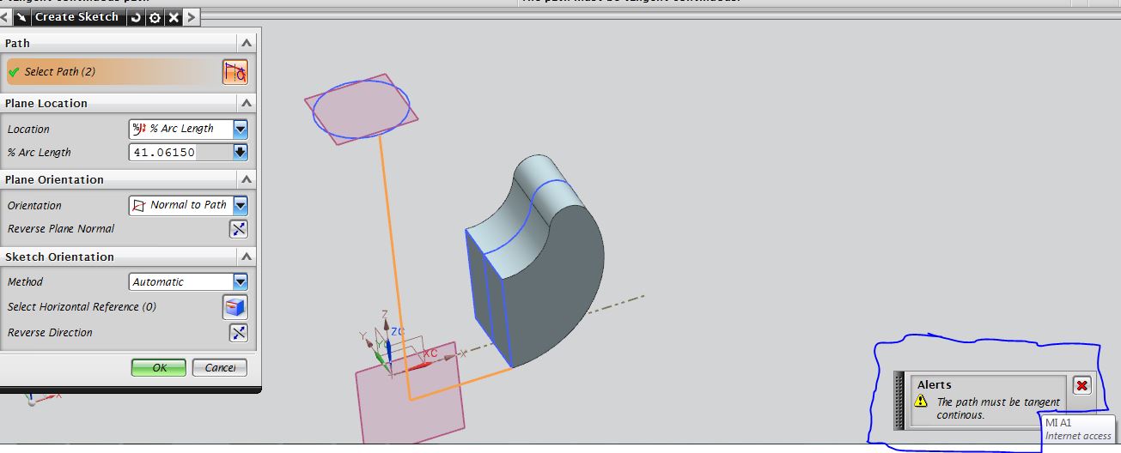Close the Create Sketch dialog with X
1121x453 pixels.
point(174,17)
